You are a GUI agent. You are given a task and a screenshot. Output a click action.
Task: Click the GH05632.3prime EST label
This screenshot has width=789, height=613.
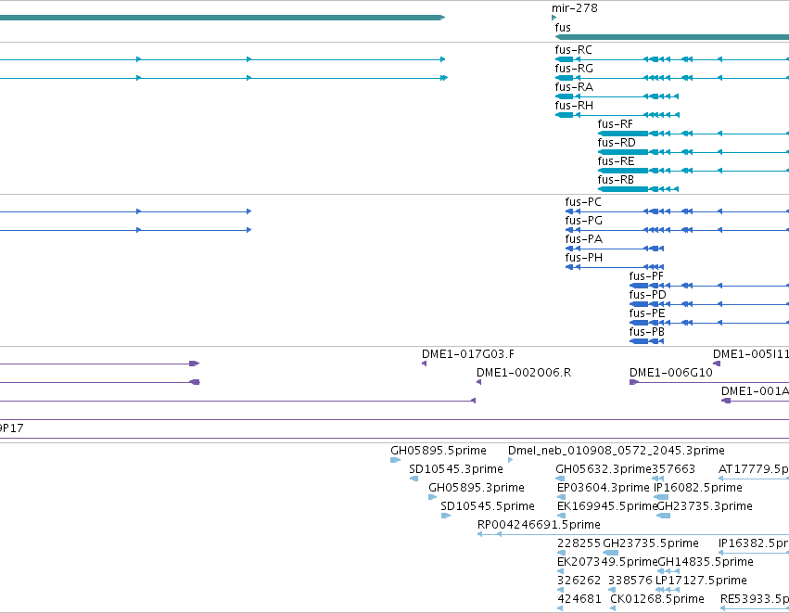tap(604, 469)
